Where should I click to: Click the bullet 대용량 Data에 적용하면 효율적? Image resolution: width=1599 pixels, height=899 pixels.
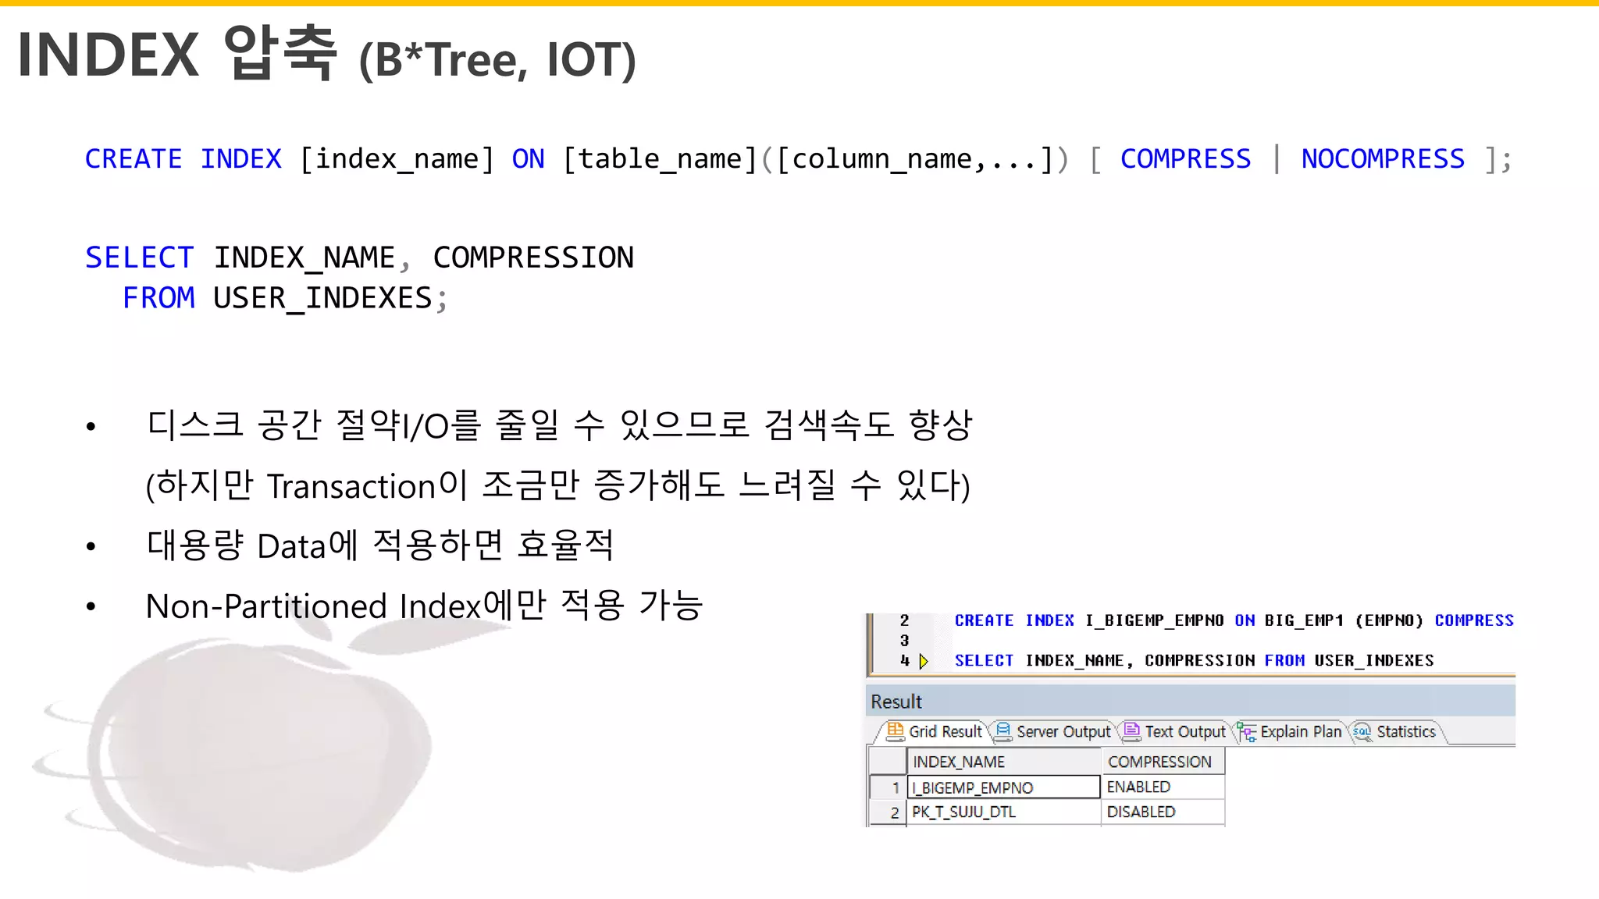point(380,545)
